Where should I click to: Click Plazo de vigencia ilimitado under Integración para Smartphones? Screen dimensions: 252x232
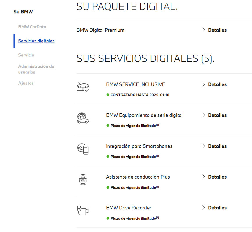tap(133, 157)
